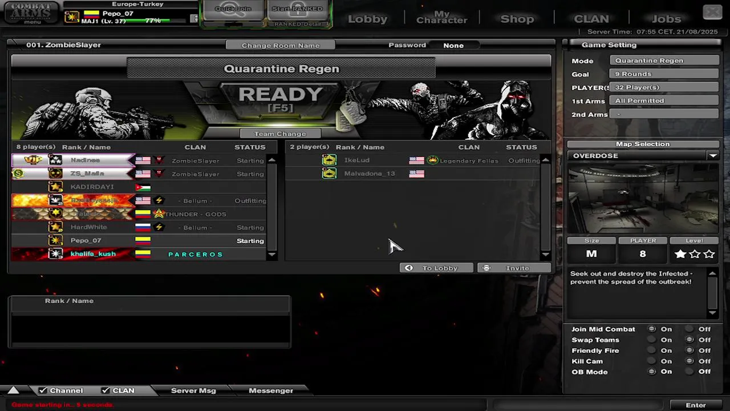Screen dimensions: 730x411
Task: Click KADIRDAYI's country flag icon
Action: 143,187
